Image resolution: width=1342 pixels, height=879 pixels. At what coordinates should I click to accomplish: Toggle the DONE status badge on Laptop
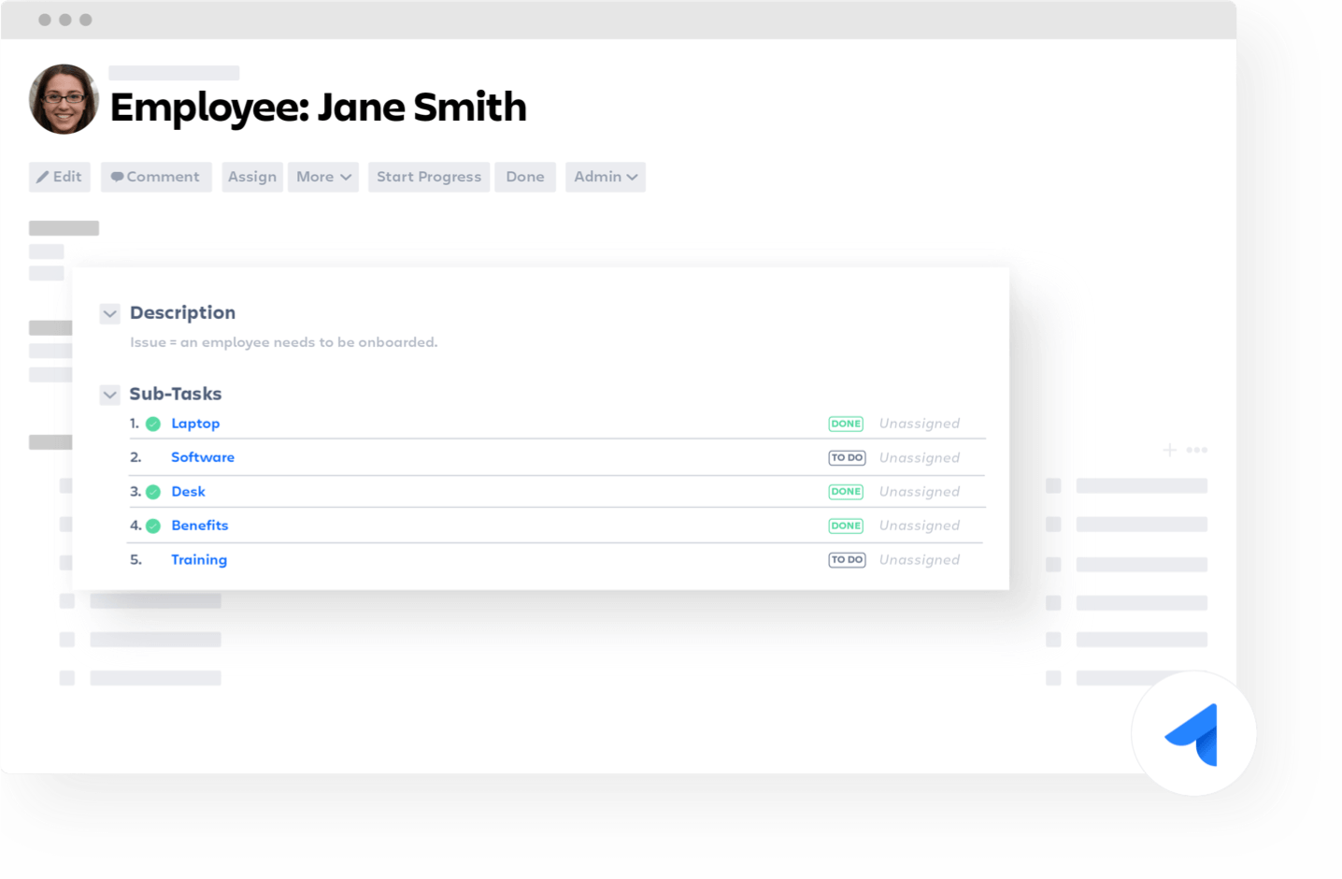pos(845,423)
